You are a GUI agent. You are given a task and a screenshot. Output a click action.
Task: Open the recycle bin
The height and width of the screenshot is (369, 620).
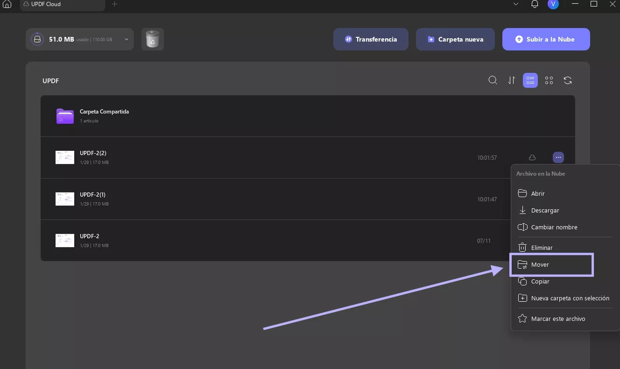153,39
